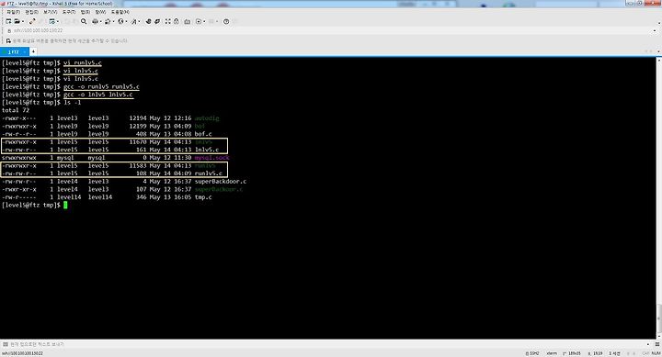Select the 1 FTZ session tab
This screenshot has height=357, width=662.
point(14,51)
